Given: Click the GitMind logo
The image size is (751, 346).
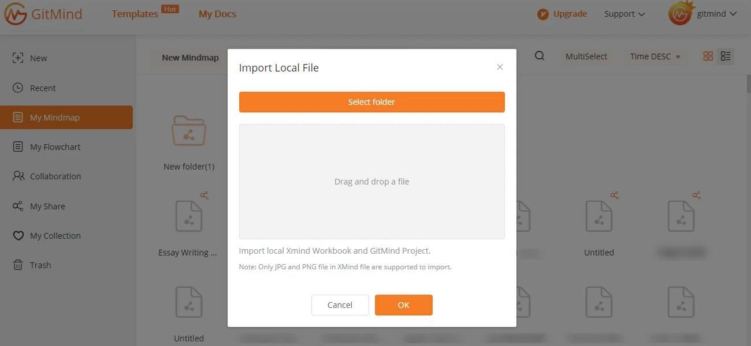Looking at the screenshot, I should pos(43,14).
